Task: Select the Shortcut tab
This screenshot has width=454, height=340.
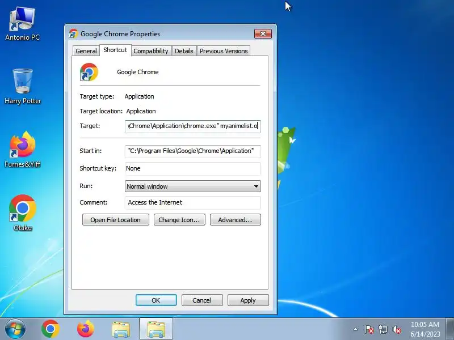Action: pyautogui.click(x=115, y=50)
